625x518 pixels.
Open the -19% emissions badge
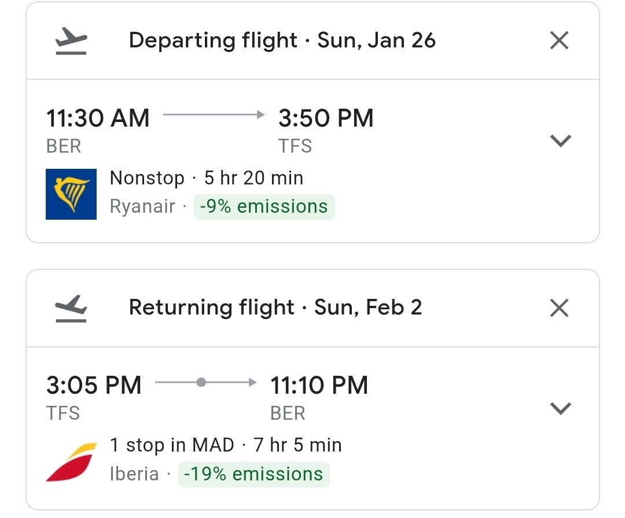click(x=254, y=474)
